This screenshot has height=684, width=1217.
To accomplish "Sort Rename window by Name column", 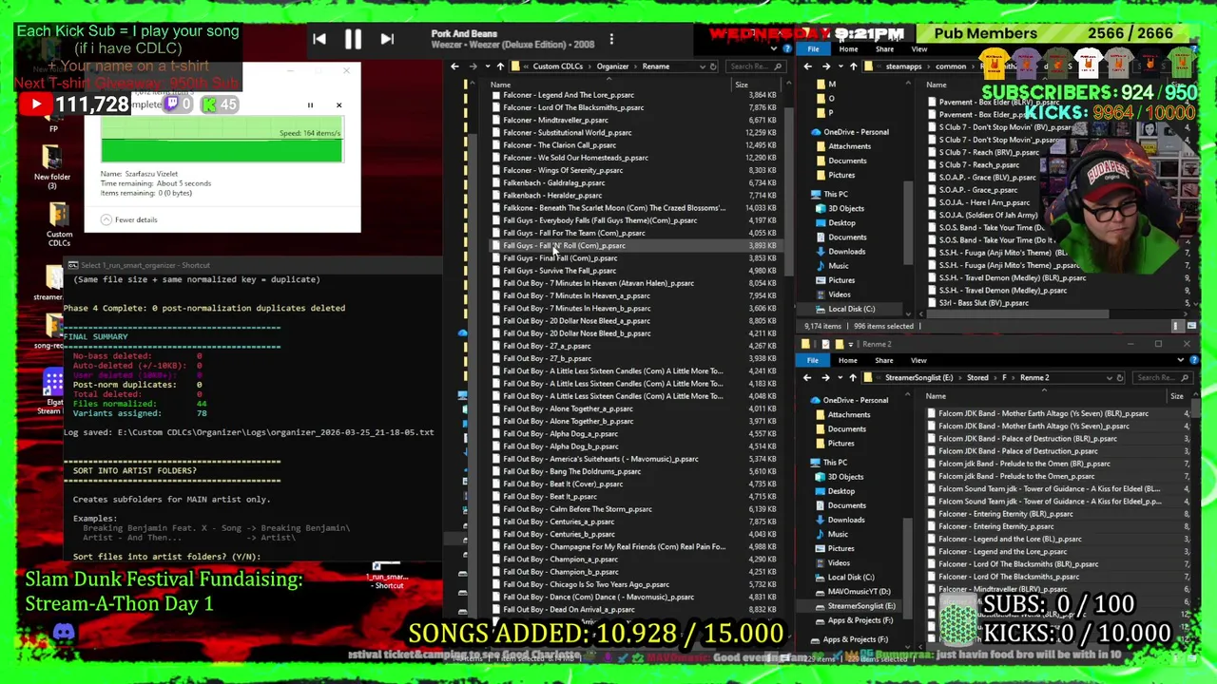I will coord(500,85).
